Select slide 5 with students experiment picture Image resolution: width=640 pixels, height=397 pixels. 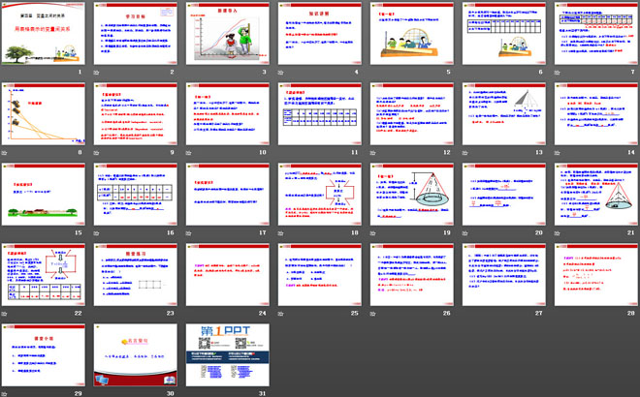click(x=412, y=34)
